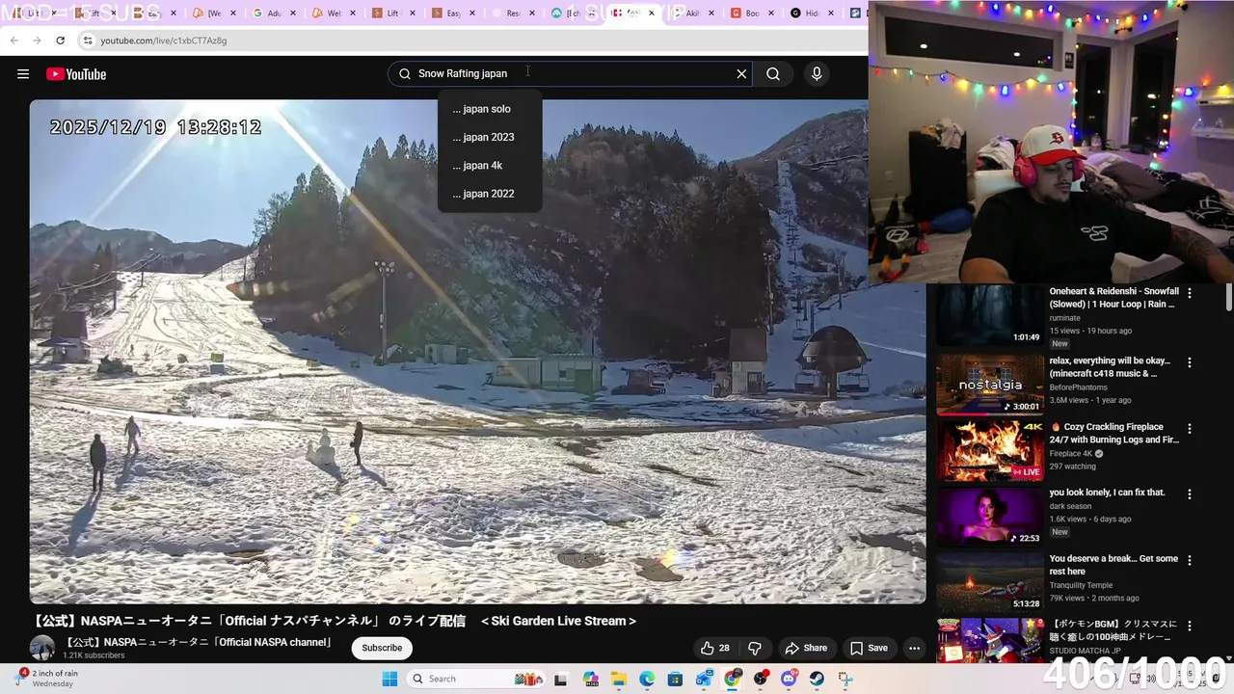The image size is (1234, 694).
Task: Start voice search with the microphone
Action: click(817, 74)
